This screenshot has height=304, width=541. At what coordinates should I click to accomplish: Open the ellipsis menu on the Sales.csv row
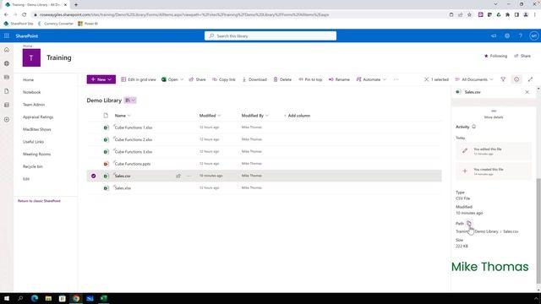(x=189, y=176)
